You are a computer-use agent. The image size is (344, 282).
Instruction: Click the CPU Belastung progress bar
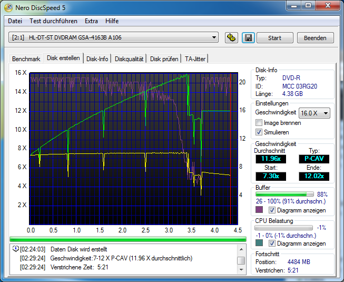point(283,228)
